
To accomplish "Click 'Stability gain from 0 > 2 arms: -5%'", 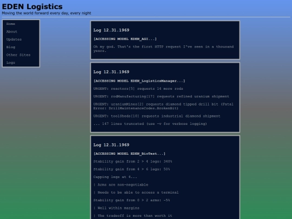I will [131, 201].
